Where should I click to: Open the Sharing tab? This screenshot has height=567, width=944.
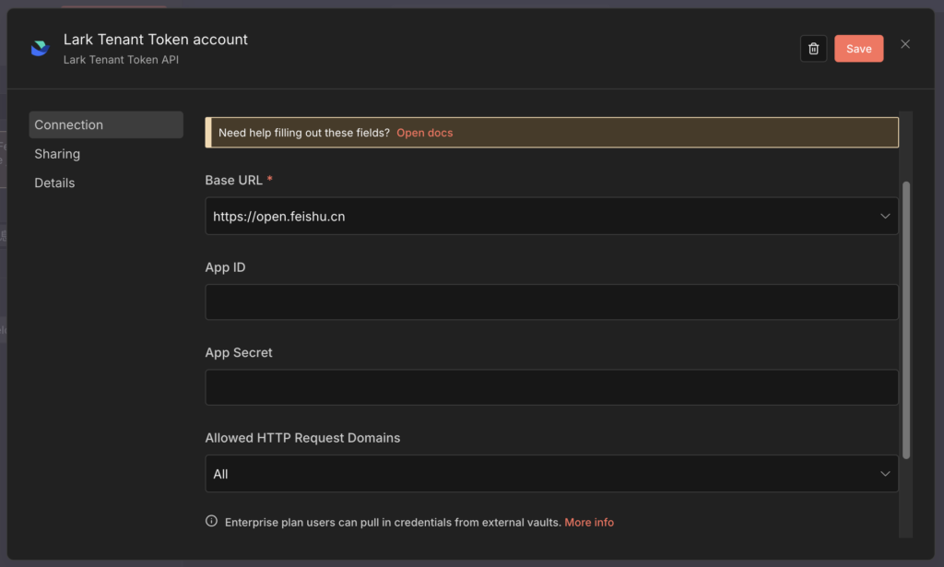[x=57, y=154]
